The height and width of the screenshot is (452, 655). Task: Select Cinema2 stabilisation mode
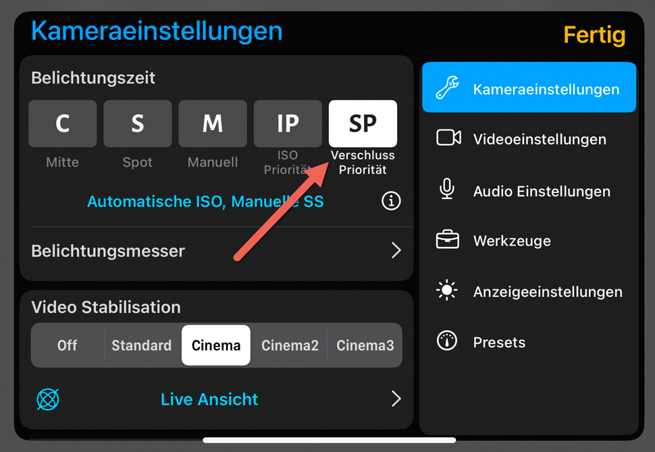(x=290, y=345)
